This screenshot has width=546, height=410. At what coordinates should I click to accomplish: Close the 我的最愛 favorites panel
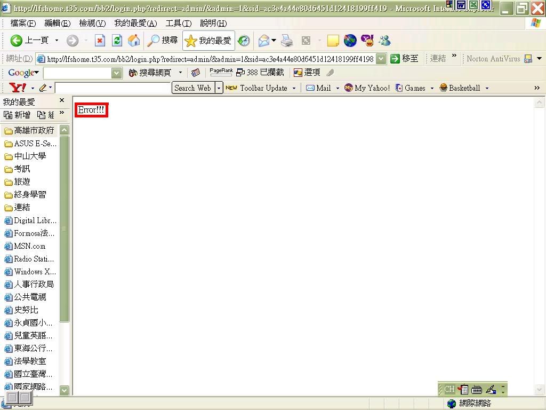[62, 100]
